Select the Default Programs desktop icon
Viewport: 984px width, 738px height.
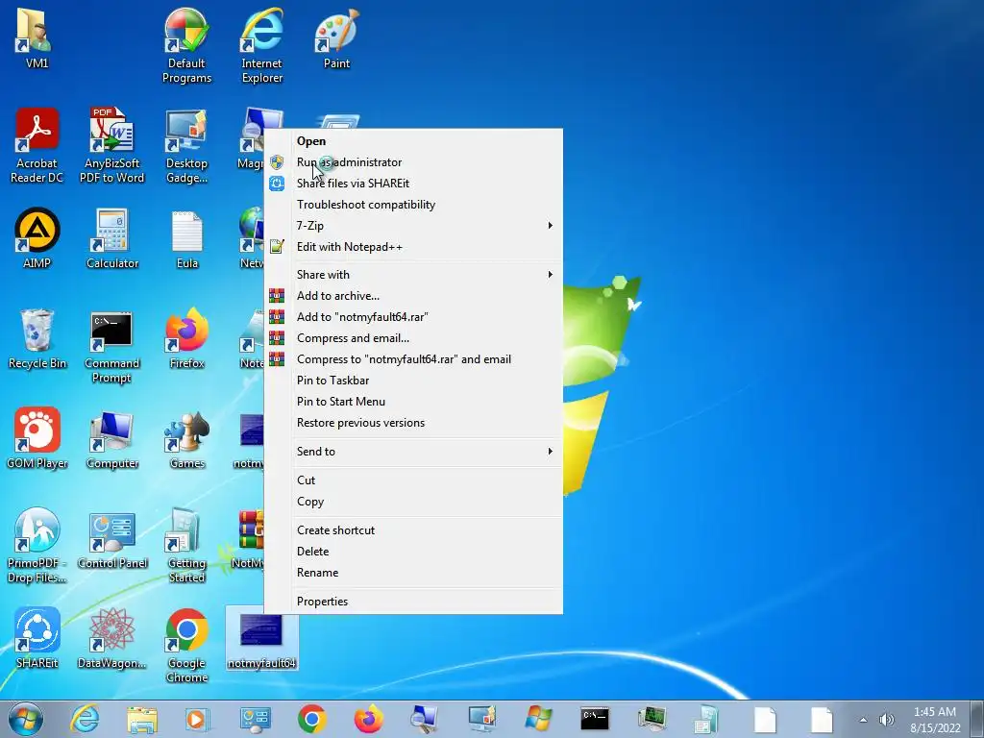[x=186, y=45]
